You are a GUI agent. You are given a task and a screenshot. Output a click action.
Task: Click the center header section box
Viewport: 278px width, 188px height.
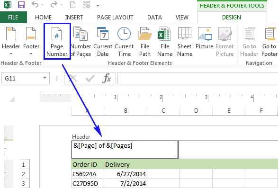pos(228,150)
